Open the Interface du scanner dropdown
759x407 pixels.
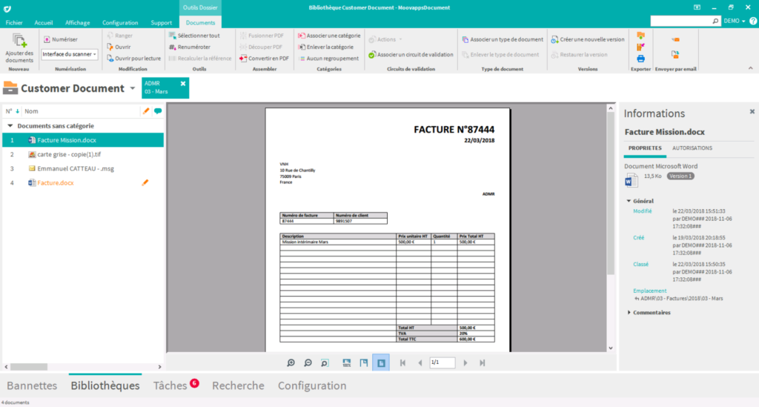pos(70,54)
